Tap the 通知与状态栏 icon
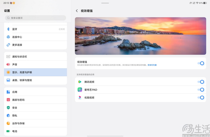210x137 pixels. tap(8, 57)
